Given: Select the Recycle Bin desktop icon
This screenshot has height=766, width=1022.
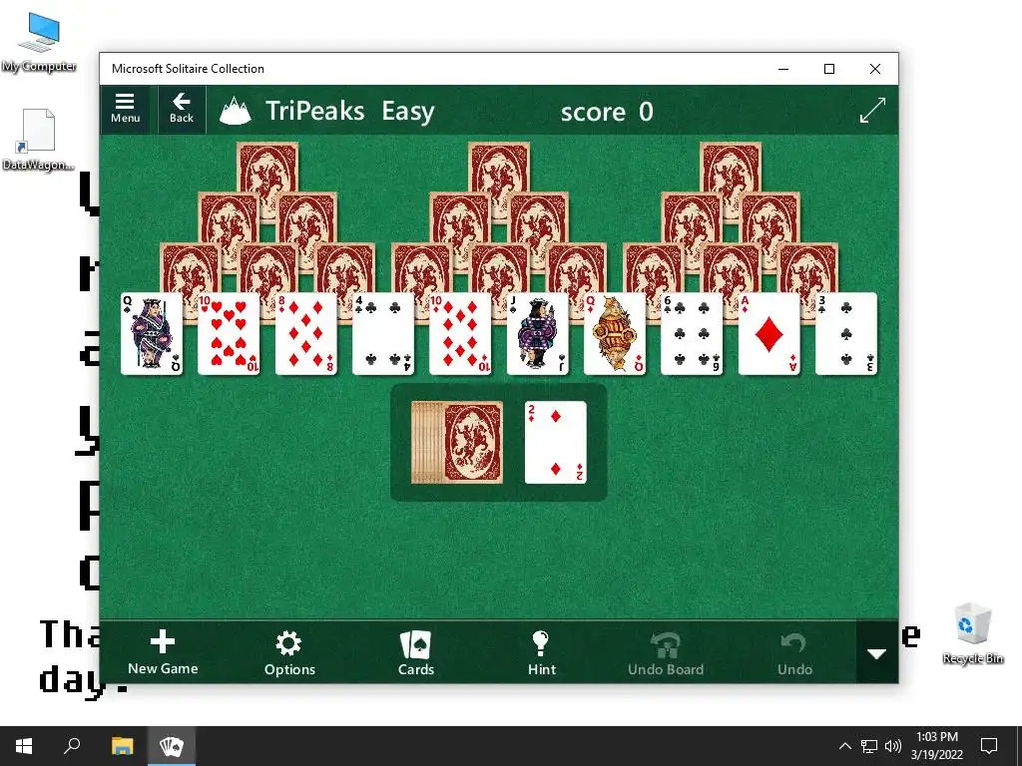Looking at the screenshot, I should (x=973, y=633).
